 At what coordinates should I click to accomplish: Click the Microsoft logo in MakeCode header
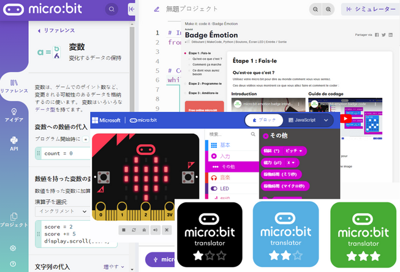(106, 120)
